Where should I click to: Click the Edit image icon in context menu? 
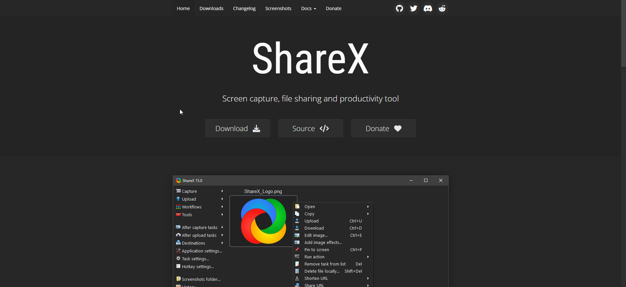click(x=297, y=235)
